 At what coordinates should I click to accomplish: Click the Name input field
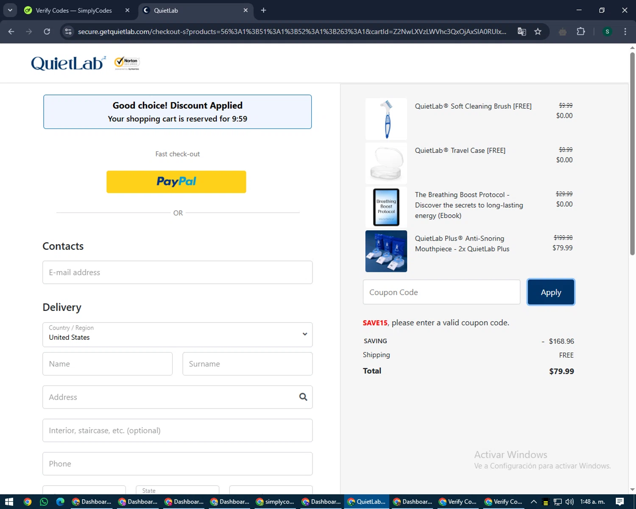tap(107, 364)
